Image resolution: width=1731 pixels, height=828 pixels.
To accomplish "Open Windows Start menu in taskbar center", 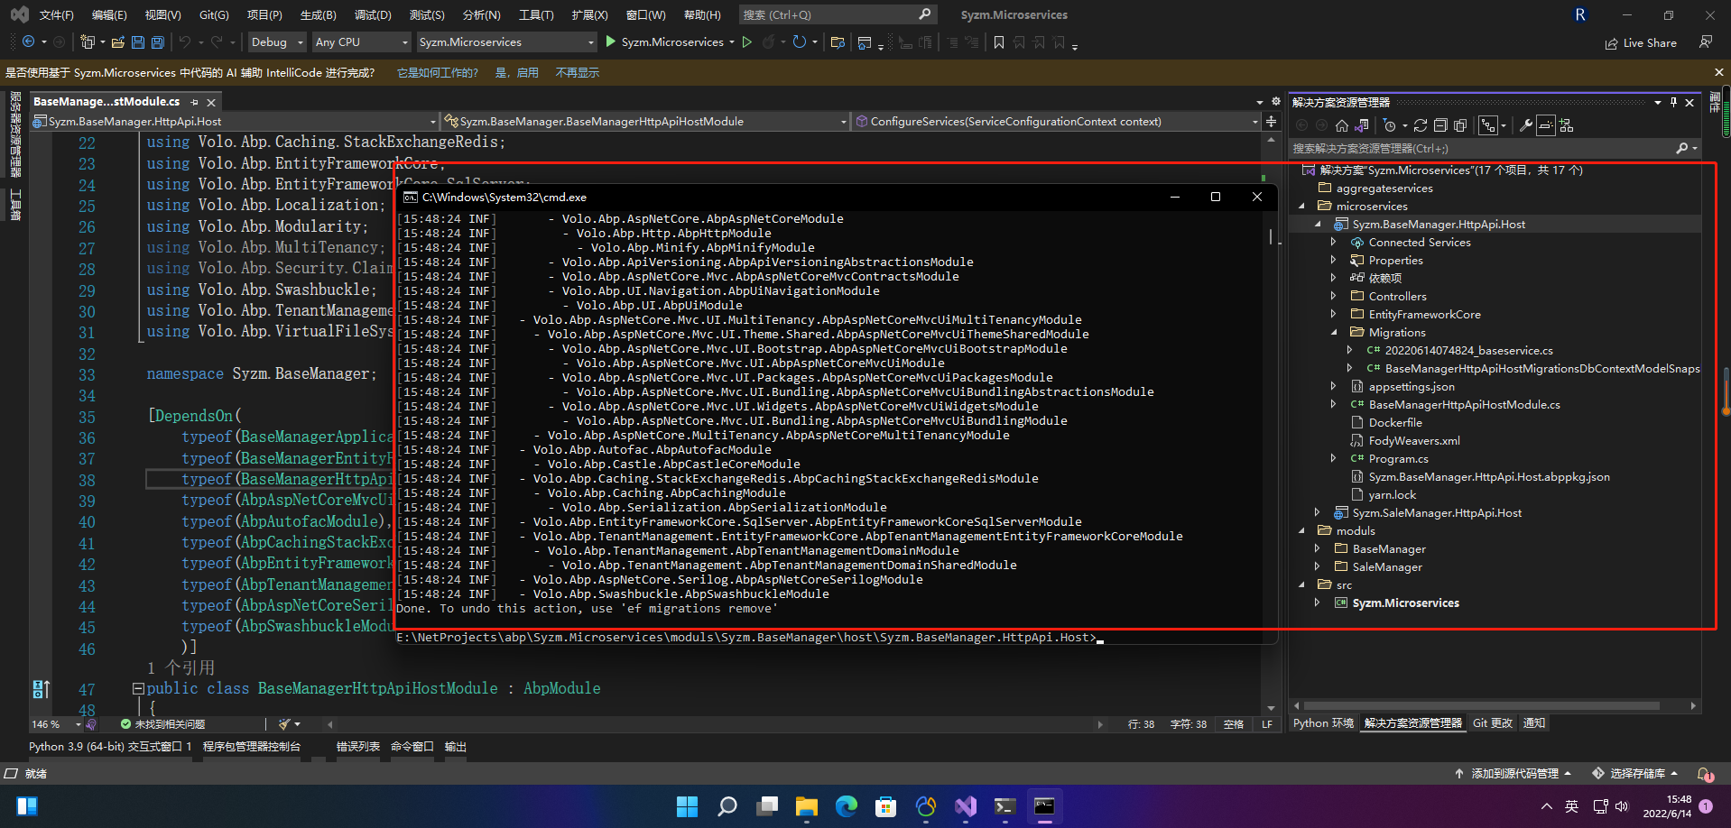I will pyautogui.click(x=687, y=806).
